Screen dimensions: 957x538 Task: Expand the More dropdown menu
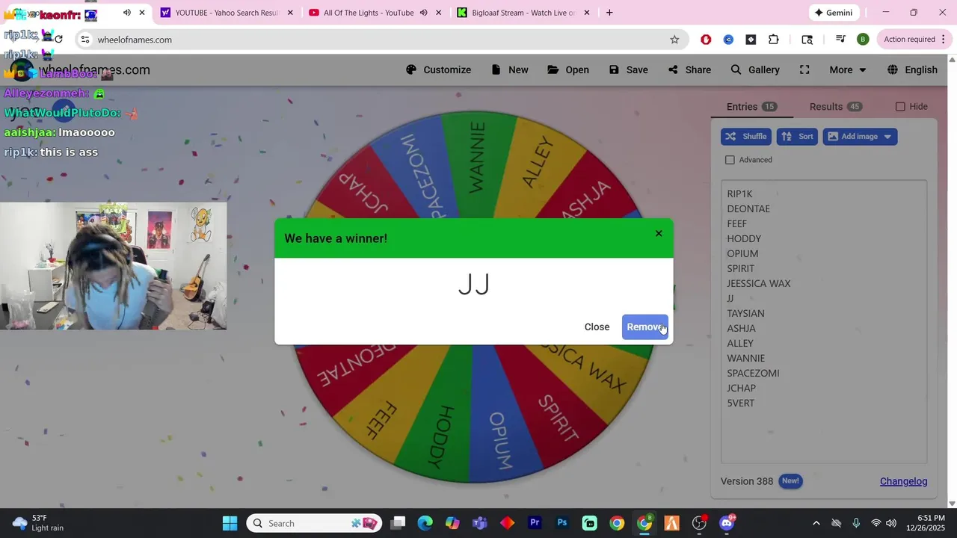848,69
